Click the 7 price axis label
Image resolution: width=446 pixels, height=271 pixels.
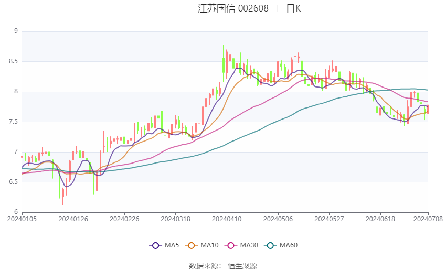coord(16,151)
